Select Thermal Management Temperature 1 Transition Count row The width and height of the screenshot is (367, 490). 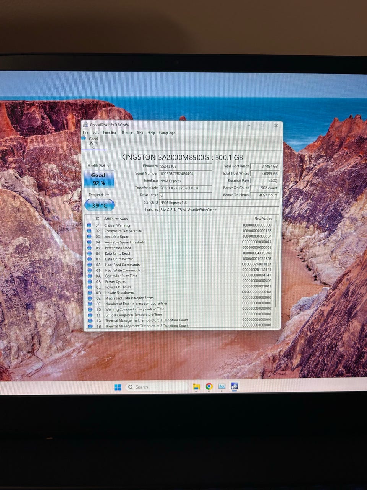coord(180,320)
